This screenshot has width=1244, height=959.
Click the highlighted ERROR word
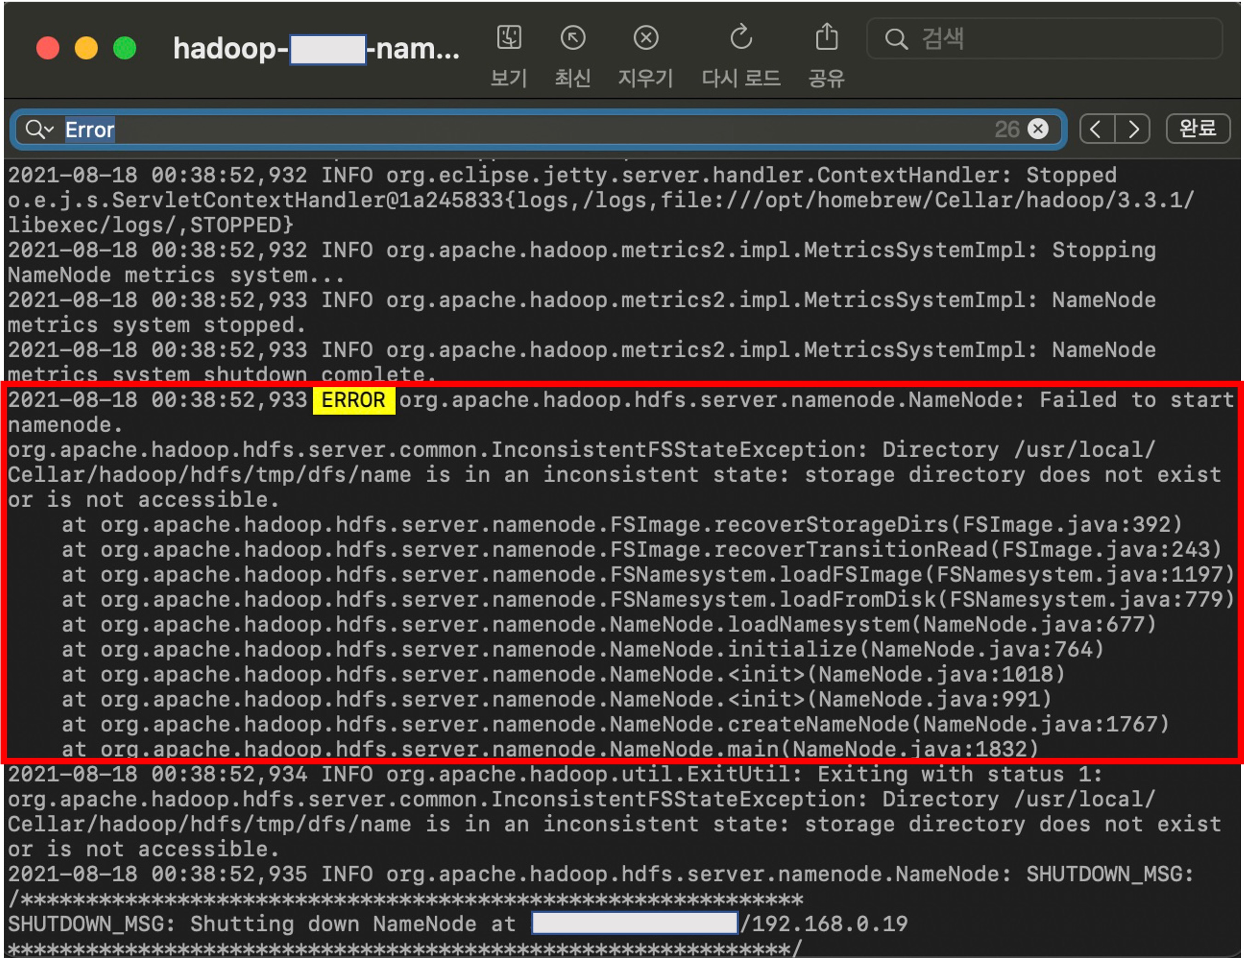pyautogui.click(x=354, y=400)
